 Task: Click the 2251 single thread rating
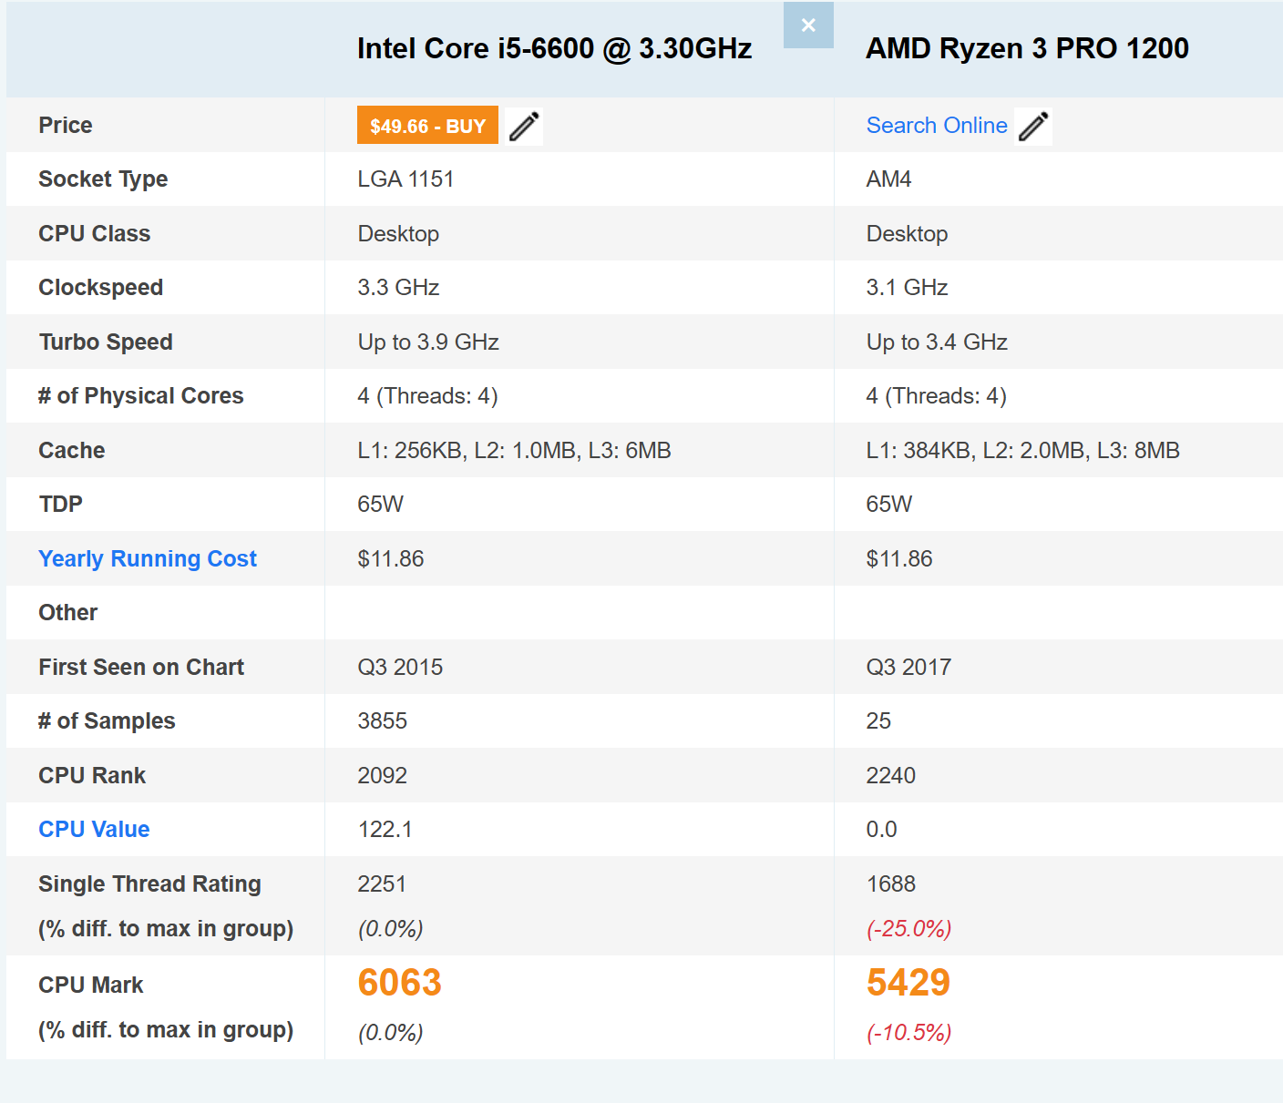click(x=382, y=883)
